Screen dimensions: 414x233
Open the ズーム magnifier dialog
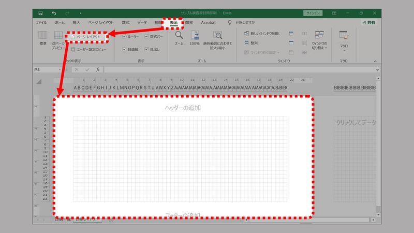(x=179, y=38)
